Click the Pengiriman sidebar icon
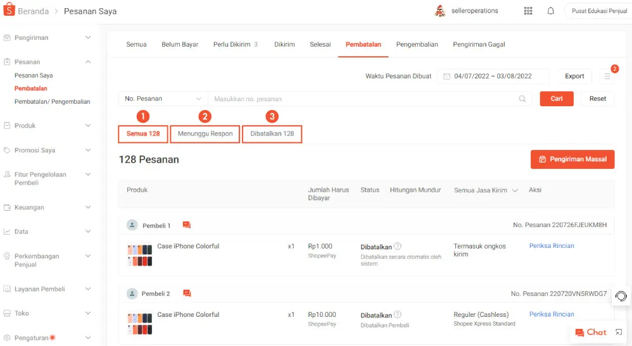632x346 pixels. click(x=7, y=37)
